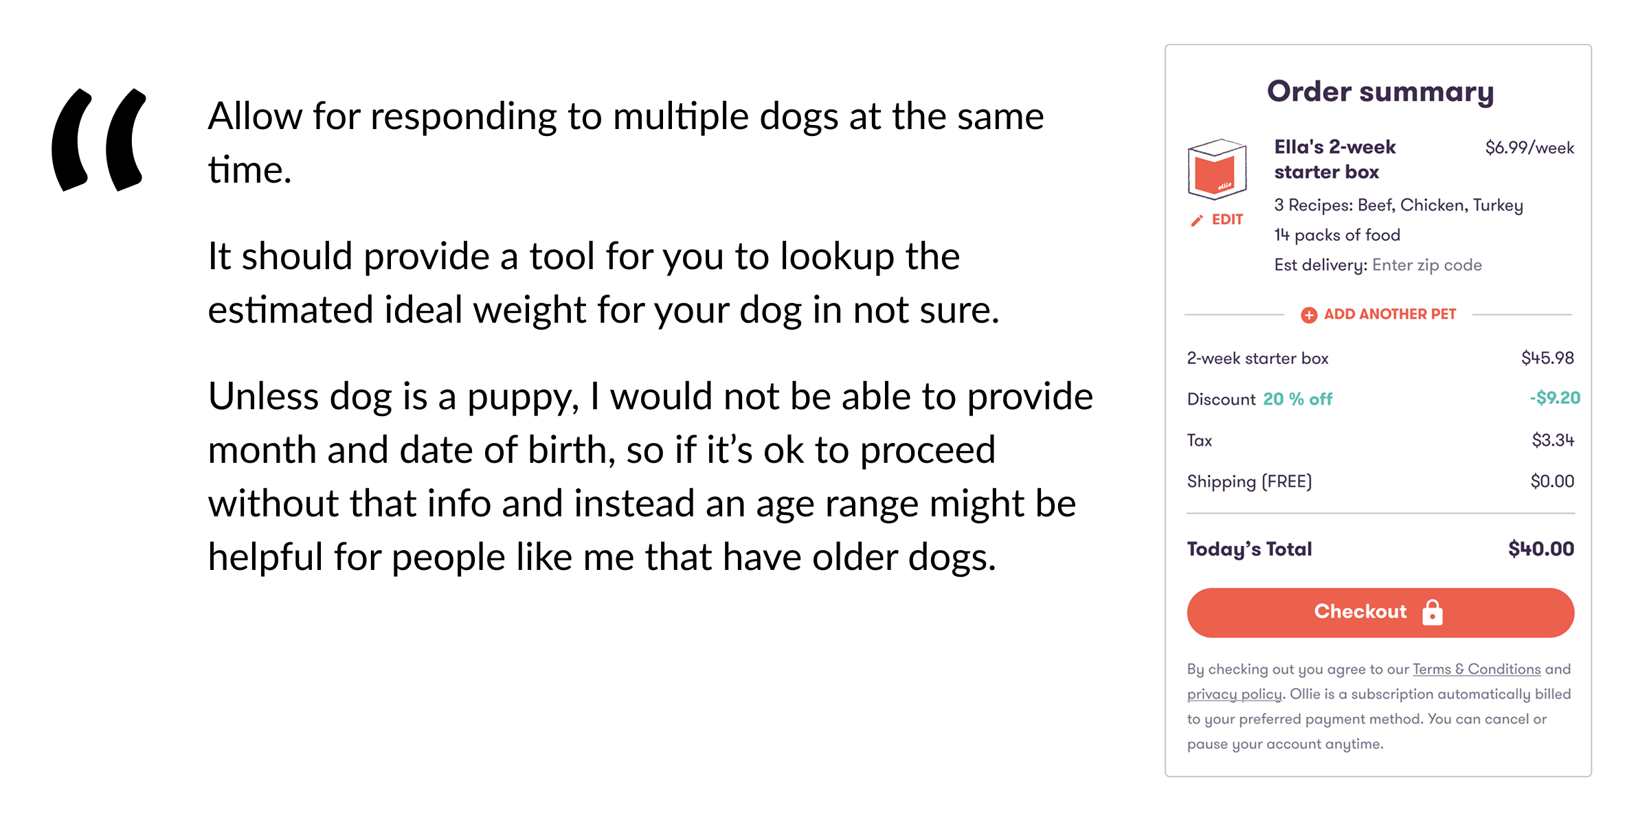The width and height of the screenshot is (1627, 824).
Task: Click the 2-week starter box price $45.98
Action: point(1547,358)
